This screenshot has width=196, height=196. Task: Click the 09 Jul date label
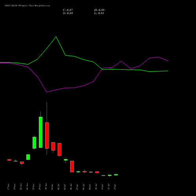(90, 187)
